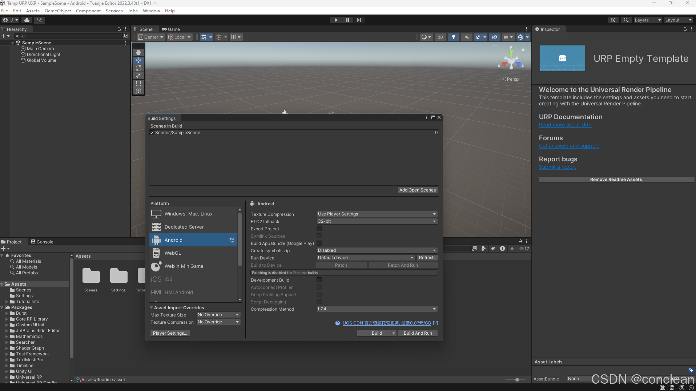
Task: Enable Export Project checkbox
Action: click(319, 229)
